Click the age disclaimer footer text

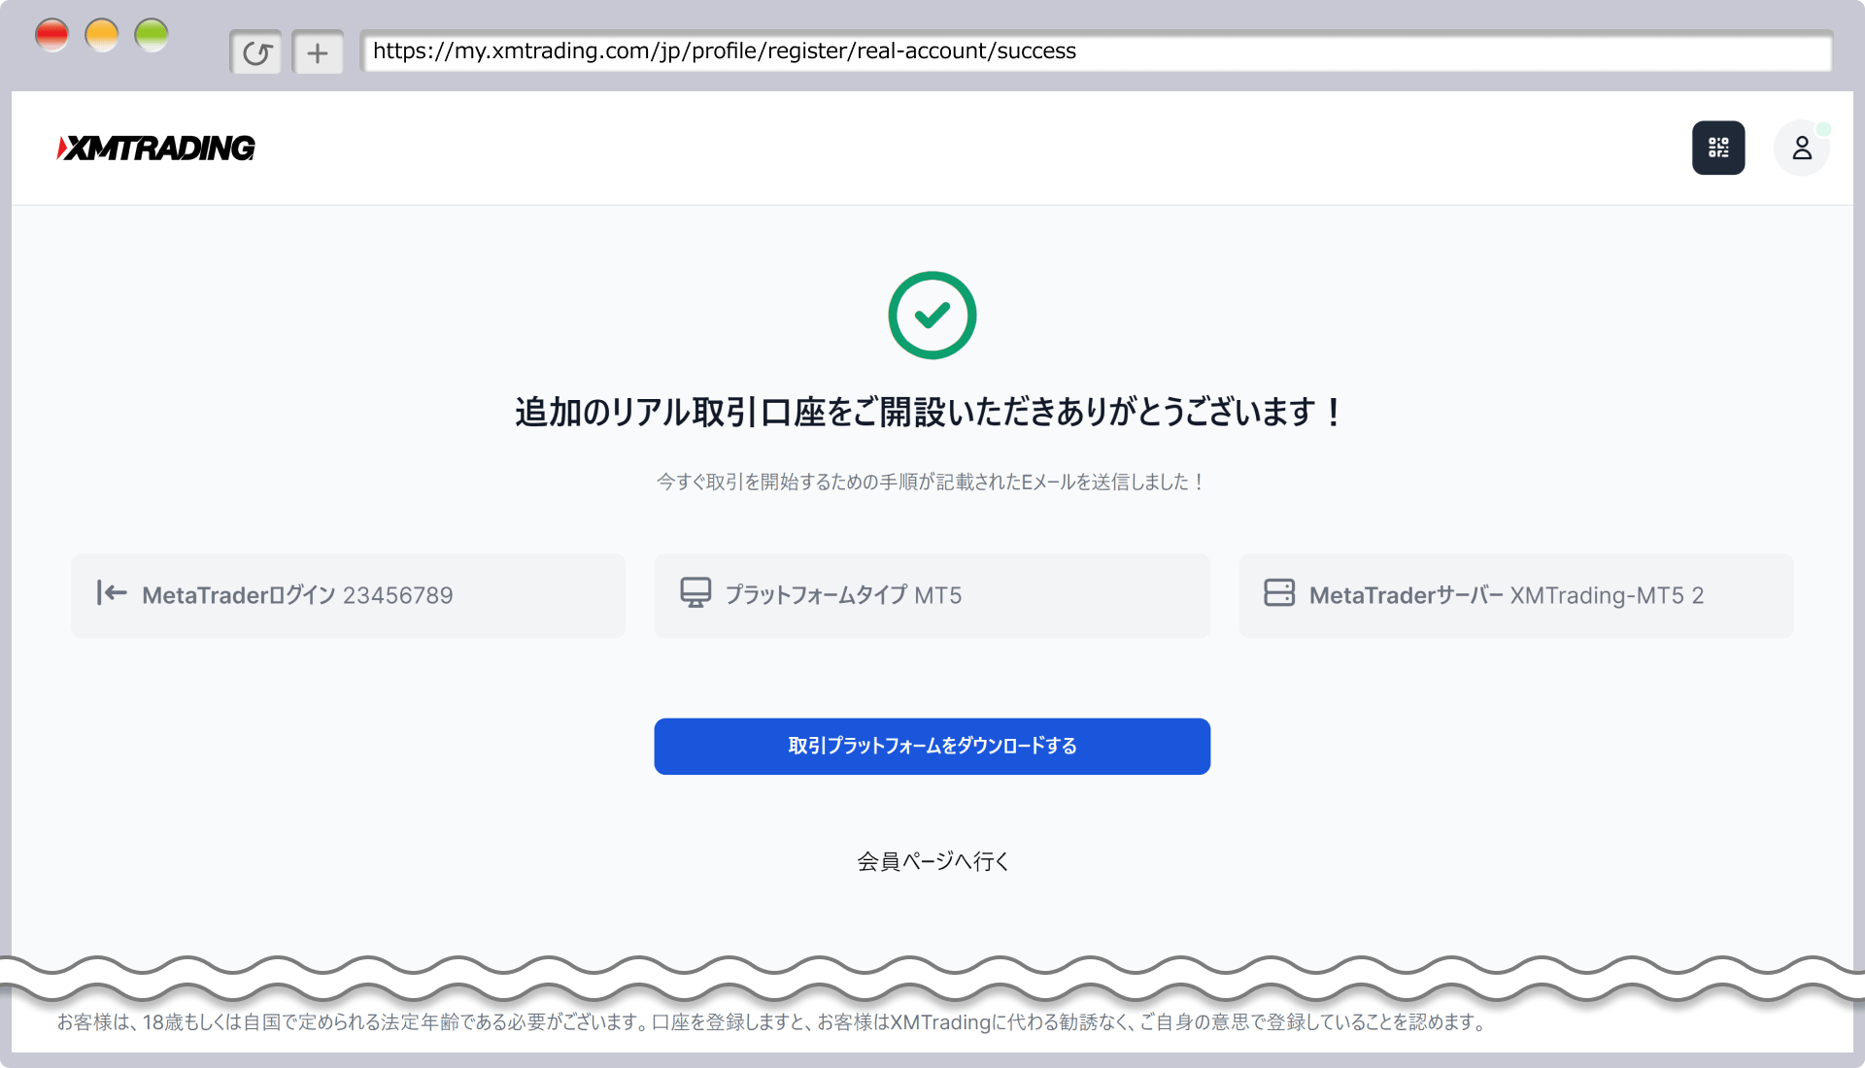pos(771,1022)
